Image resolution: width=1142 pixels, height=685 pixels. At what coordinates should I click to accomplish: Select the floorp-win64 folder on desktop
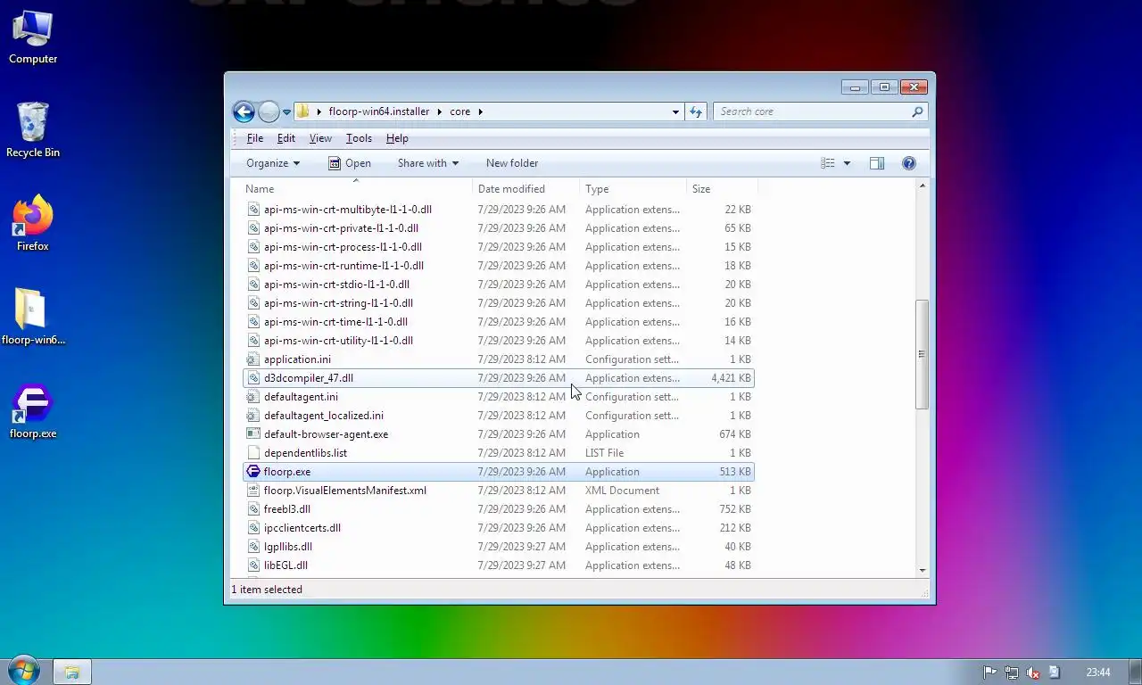point(33,317)
